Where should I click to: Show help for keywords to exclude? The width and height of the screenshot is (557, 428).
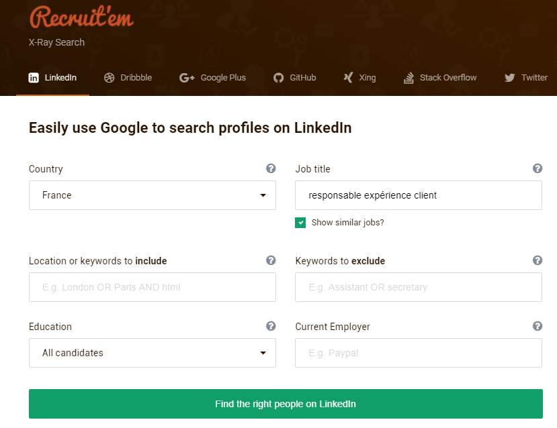(x=538, y=260)
